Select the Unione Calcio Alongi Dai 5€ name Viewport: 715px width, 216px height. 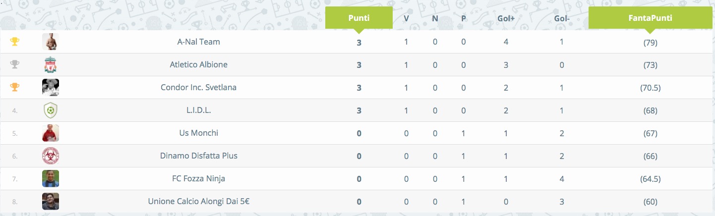point(198,201)
